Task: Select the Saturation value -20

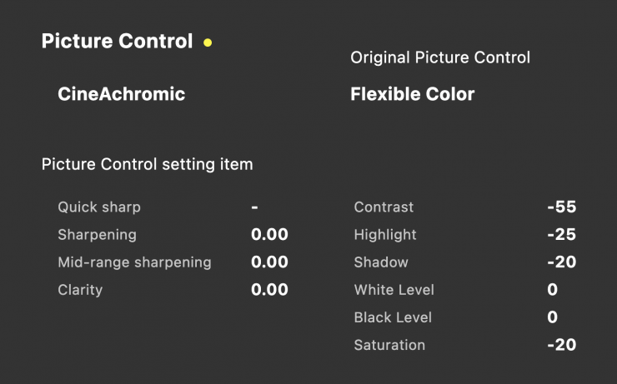Action: [x=561, y=345]
